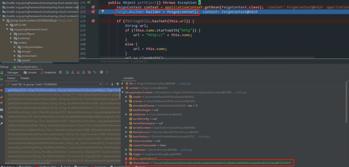
Task: Toggle the breakpoint on line 232
Action: click(x=93, y=7)
